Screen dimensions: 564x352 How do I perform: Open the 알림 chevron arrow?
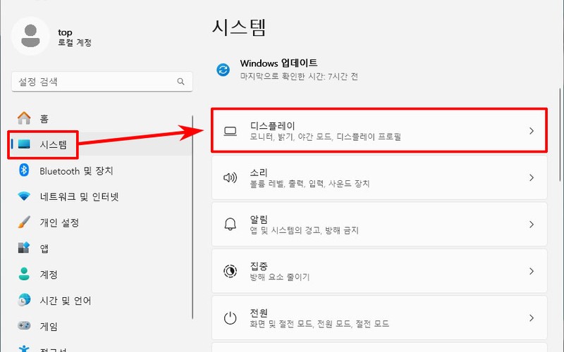(x=532, y=224)
